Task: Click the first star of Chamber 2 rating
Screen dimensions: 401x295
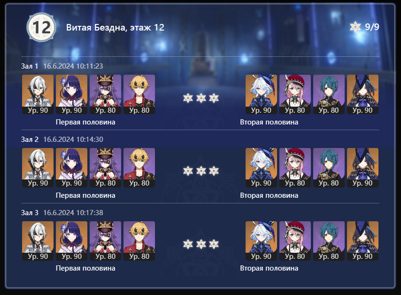Action: [188, 171]
